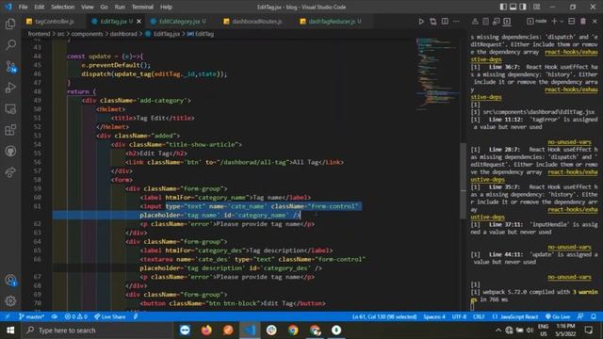Screen dimensions: 603x339
Task: Open the Manage gear icon
Action: (10, 301)
